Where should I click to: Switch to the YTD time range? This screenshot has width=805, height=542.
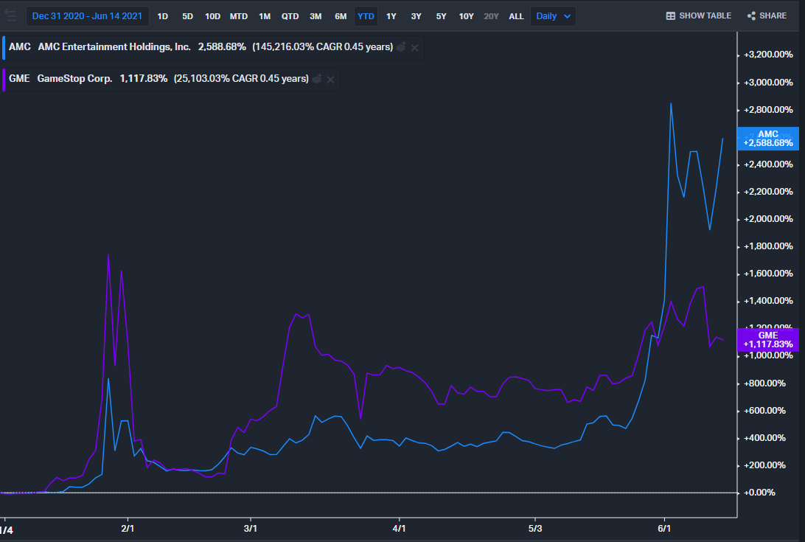(366, 15)
